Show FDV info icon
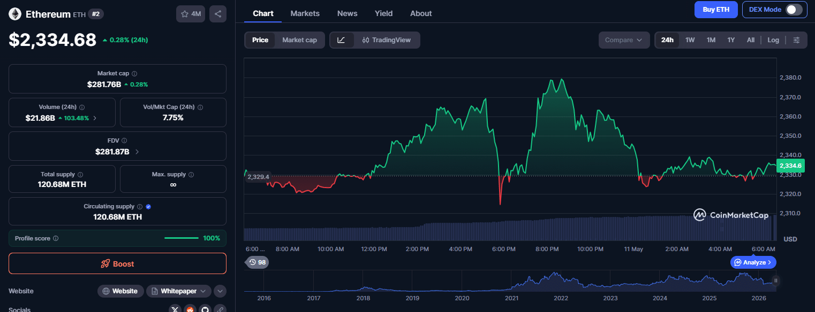Viewport: 815px width, 312px height. 124,141
